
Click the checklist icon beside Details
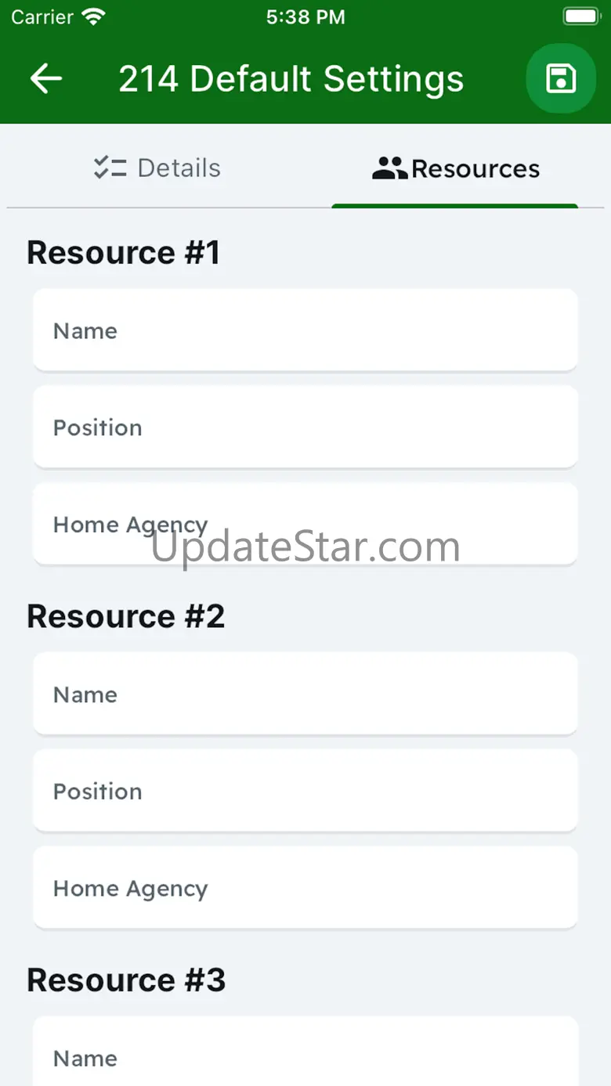tap(110, 168)
